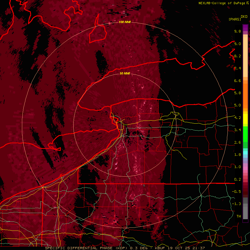The image size is (250, 250).
Task: Click the 1.8 legend value
Action: tap(237, 155)
